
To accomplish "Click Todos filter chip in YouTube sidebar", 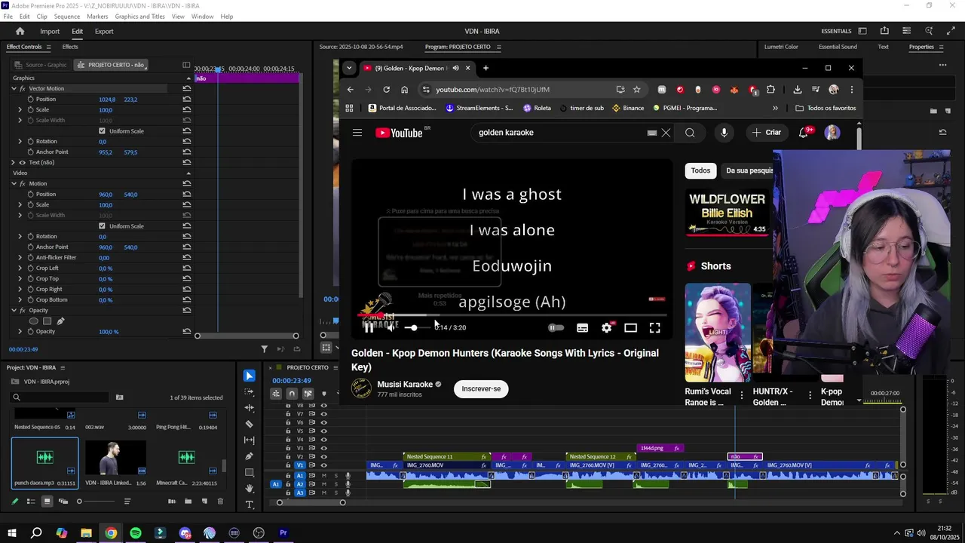I will pos(700,170).
